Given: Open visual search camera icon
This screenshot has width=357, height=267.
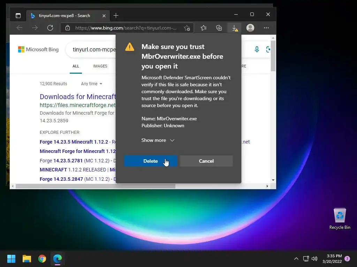Looking at the screenshot, I should pos(268,49).
